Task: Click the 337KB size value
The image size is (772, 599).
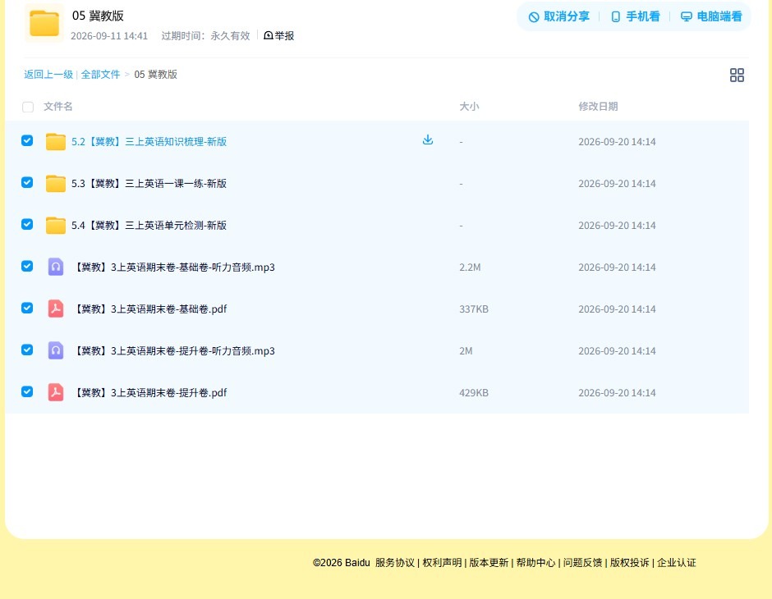Action: click(x=474, y=309)
